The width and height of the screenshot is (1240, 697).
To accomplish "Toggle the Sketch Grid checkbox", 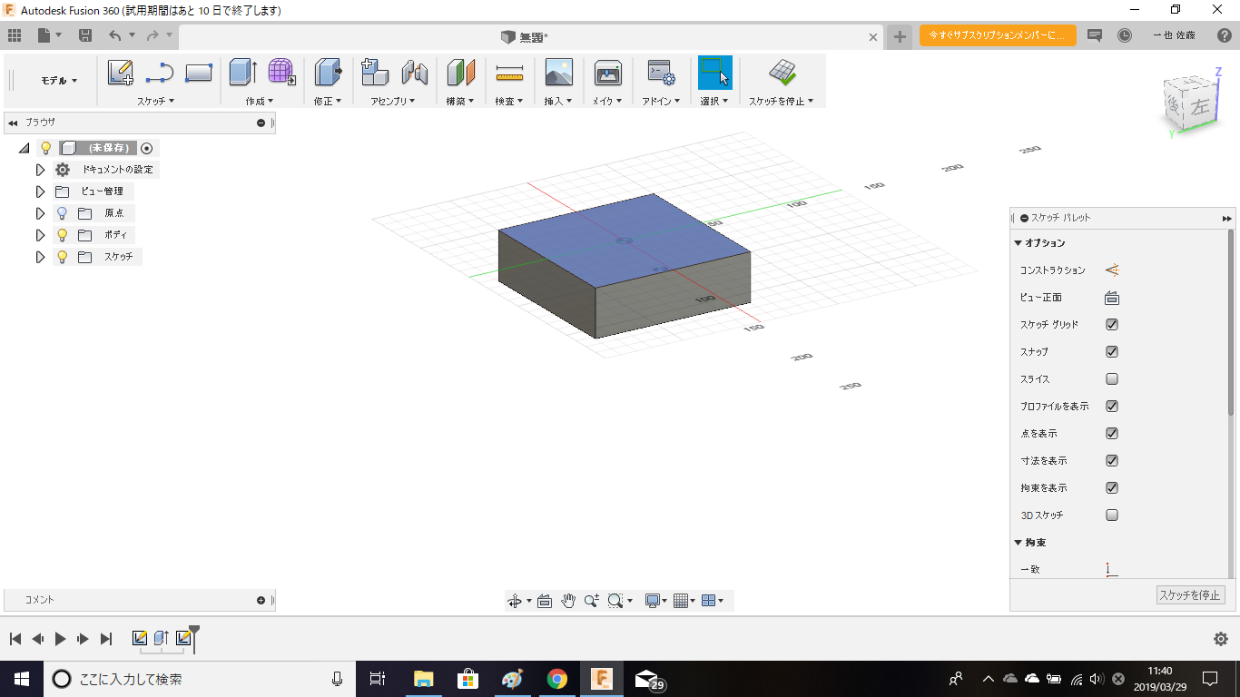I will click(1112, 325).
